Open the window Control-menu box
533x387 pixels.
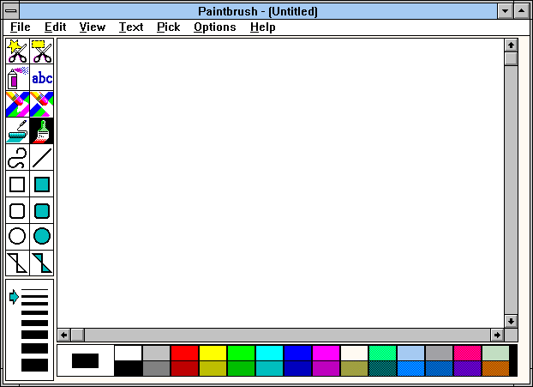tap(11, 11)
